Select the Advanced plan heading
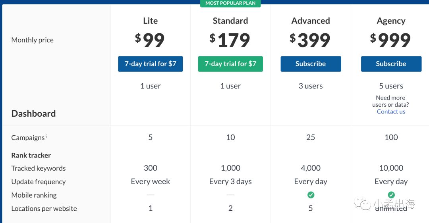Screen dimensions: 429x223 click(x=311, y=21)
